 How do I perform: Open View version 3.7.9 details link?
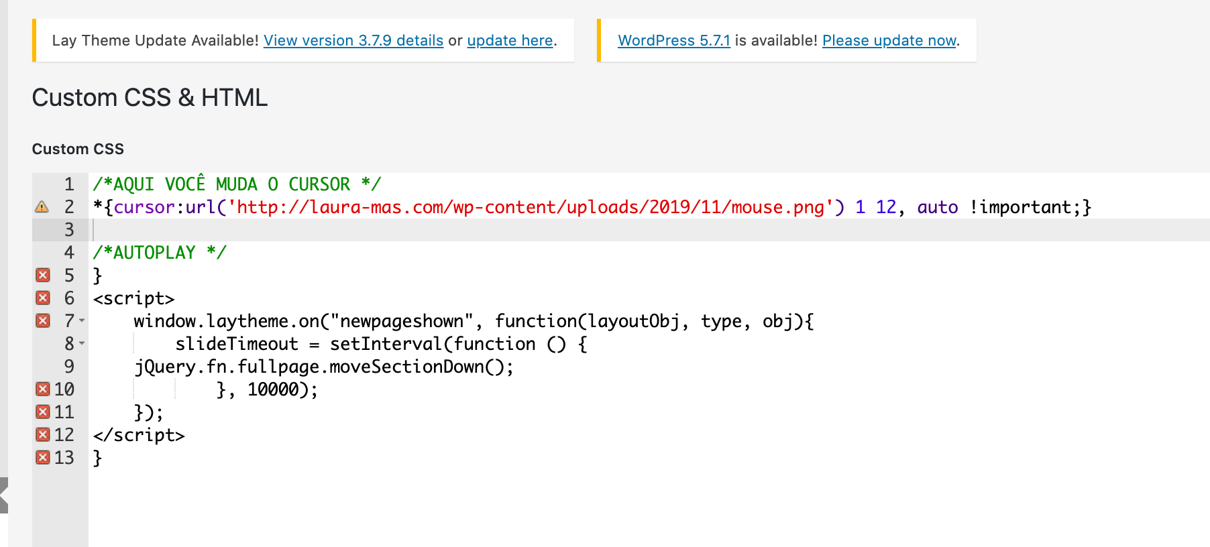[353, 40]
